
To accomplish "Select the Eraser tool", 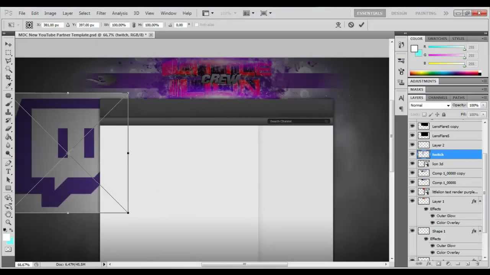I will pyautogui.click(x=8, y=129).
